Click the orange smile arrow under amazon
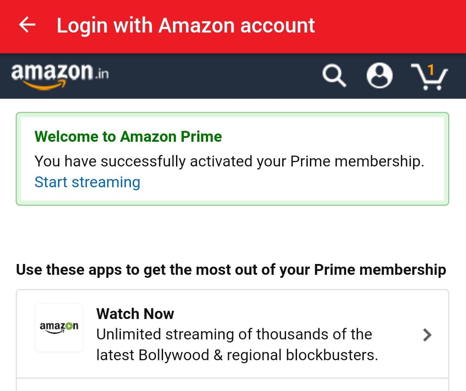Viewport: 466px width, 391px height. pos(44,85)
